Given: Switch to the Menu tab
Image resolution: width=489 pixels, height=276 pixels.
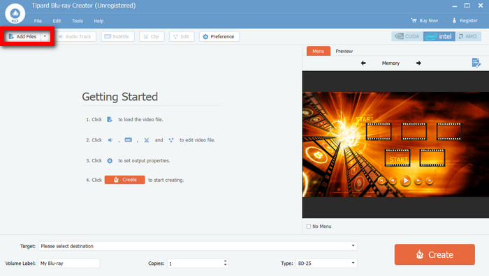Looking at the screenshot, I should click(319, 51).
